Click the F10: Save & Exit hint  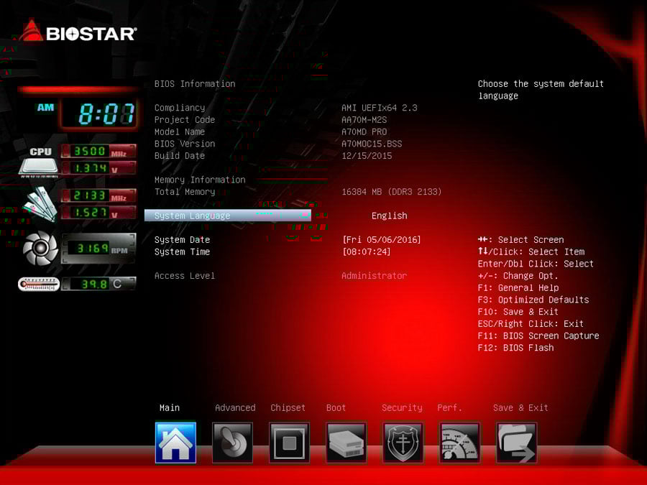click(x=518, y=311)
